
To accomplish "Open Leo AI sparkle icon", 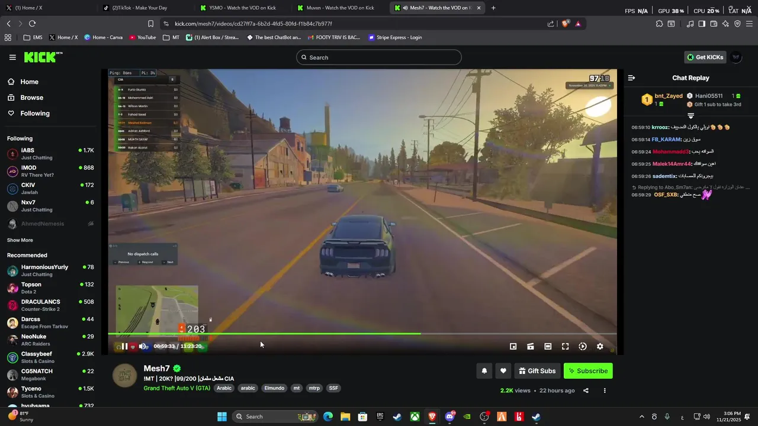I will (725, 24).
